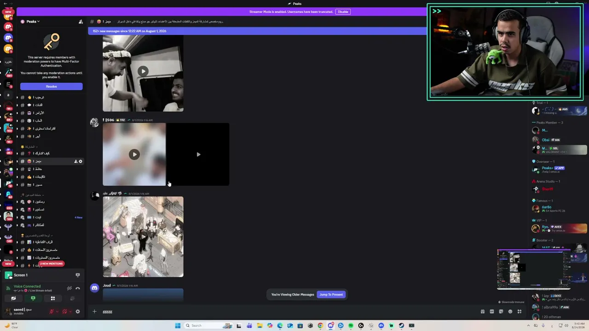The height and width of the screenshot is (331, 589).
Task: Open Joud's profile from message author
Action: click(107, 285)
